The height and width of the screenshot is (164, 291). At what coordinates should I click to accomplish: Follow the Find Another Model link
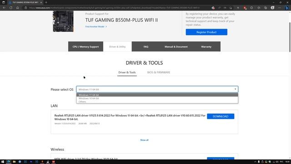pos(96,26)
